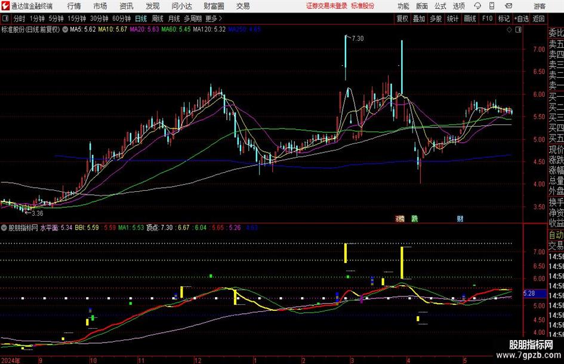Open the 资讯 menu
The image size is (564, 364).
127,6
